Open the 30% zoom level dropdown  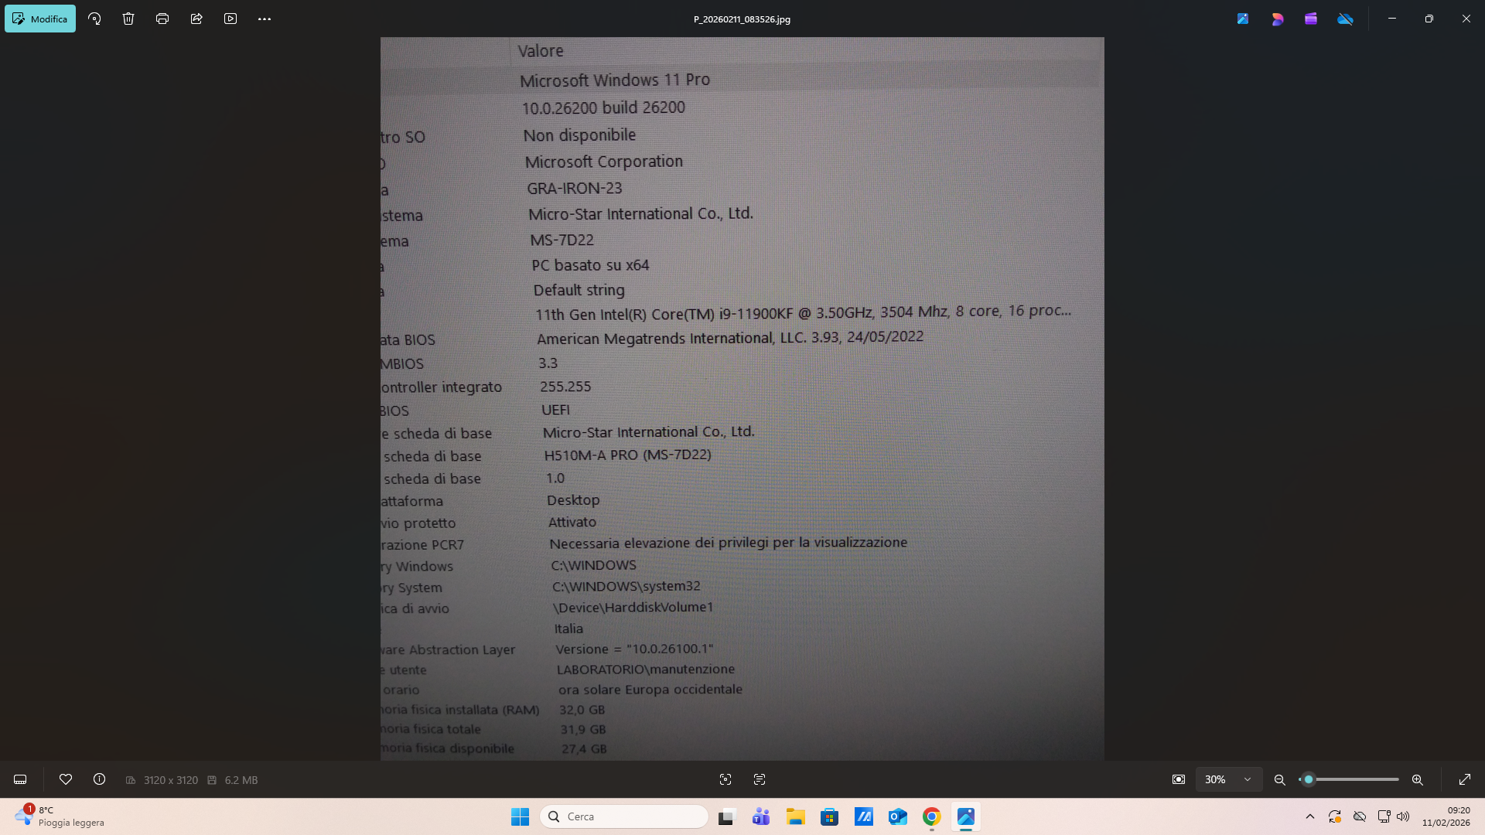[1229, 779]
